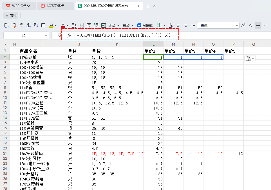Click the paste-as-values icon
Image resolution: width=271 pixels, height=190 pixels.
click(6, 25)
